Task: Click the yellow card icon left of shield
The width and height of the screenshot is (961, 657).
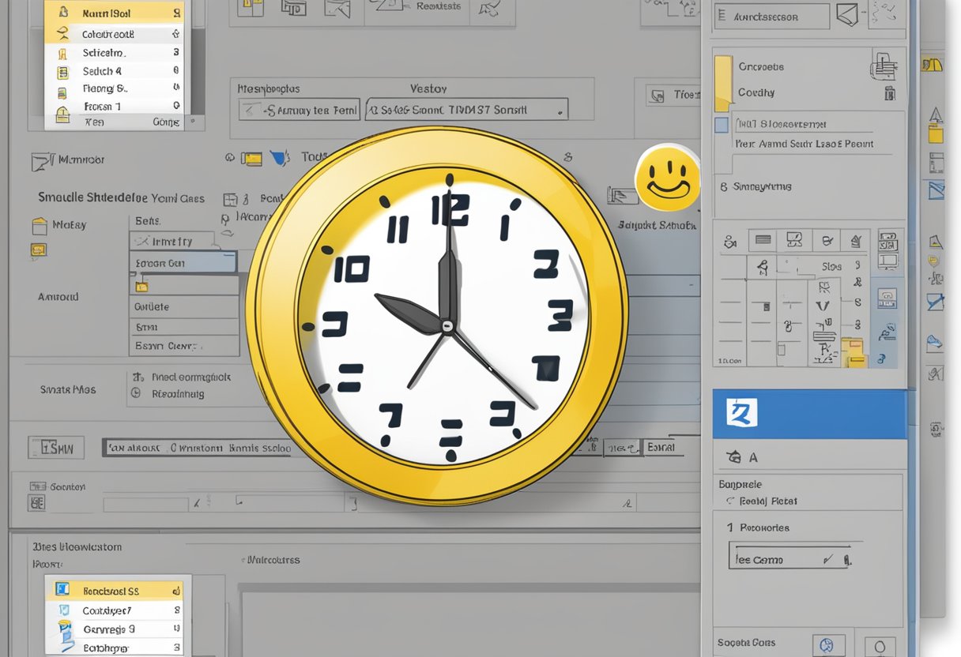Action: (x=252, y=159)
